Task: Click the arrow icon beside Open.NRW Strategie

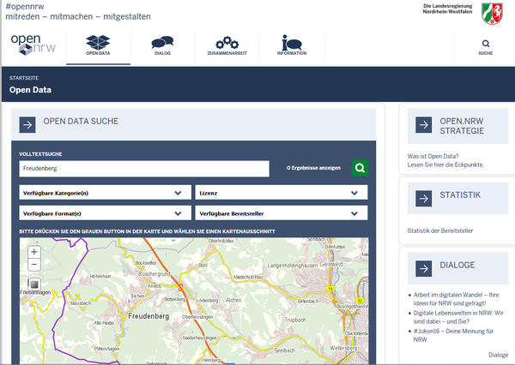Action: click(424, 124)
